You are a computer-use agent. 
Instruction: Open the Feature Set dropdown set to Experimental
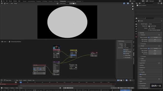pyautogui.click(x=155, y=26)
